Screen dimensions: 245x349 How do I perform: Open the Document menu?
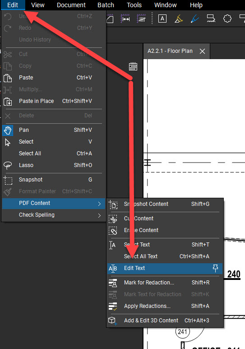(71, 5)
